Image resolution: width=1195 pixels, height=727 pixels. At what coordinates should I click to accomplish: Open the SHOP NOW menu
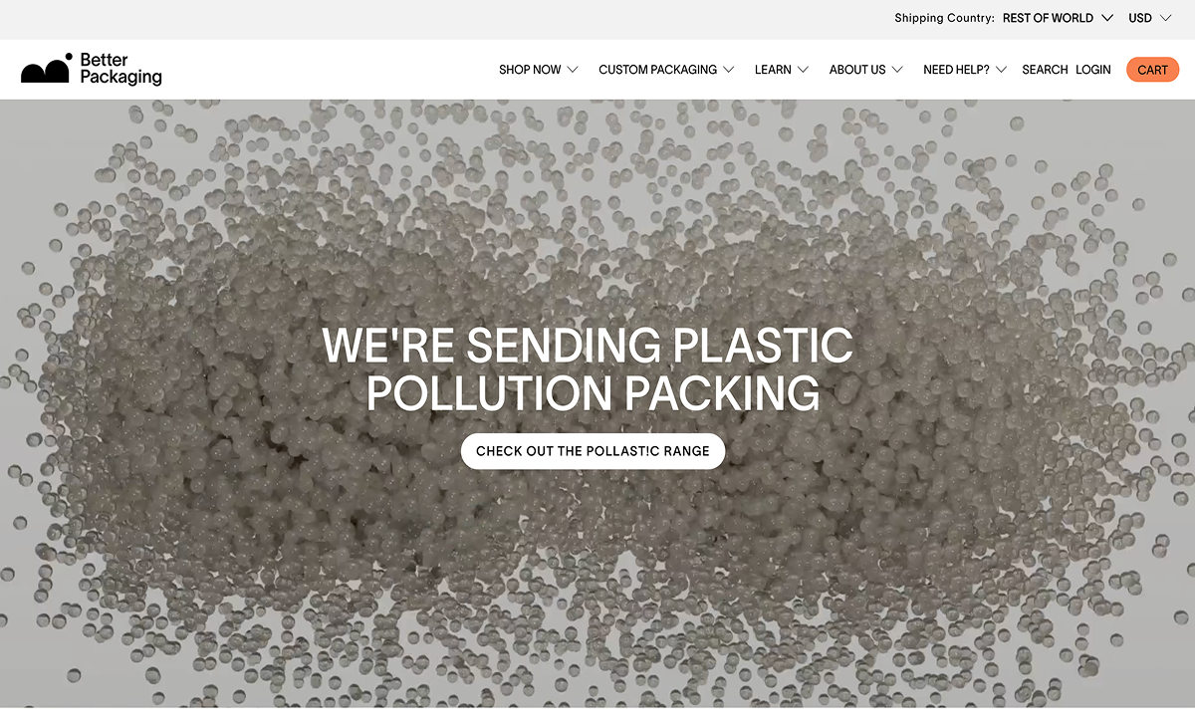tap(538, 70)
